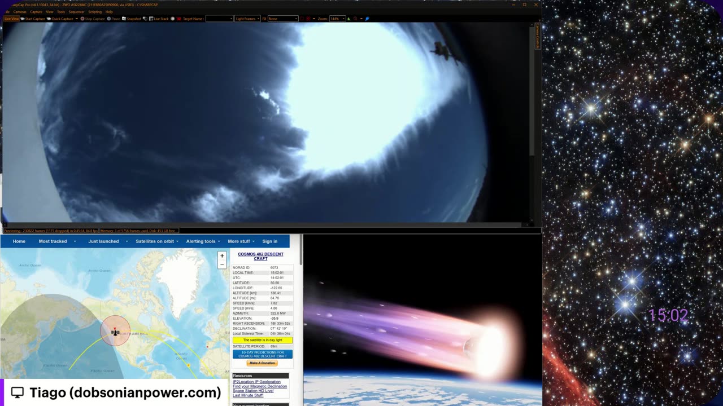Click the Pause capture button
The width and height of the screenshot is (723, 406).
point(114,19)
